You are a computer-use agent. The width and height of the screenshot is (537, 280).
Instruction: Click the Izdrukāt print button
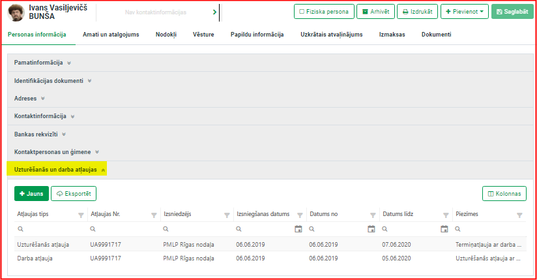coord(417,12)
